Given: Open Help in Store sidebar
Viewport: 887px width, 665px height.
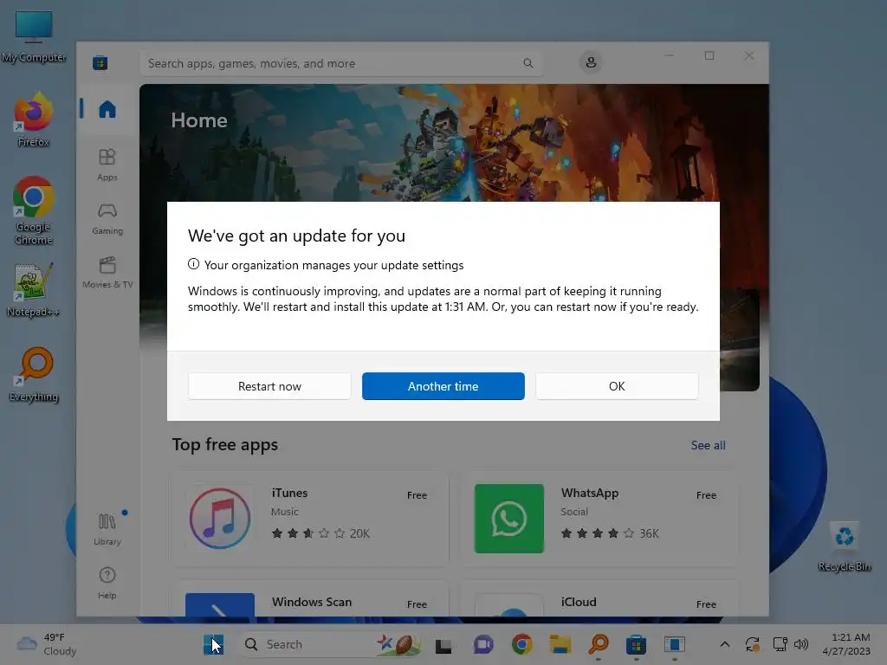Looking at the screenshot, I should point(107,583).
